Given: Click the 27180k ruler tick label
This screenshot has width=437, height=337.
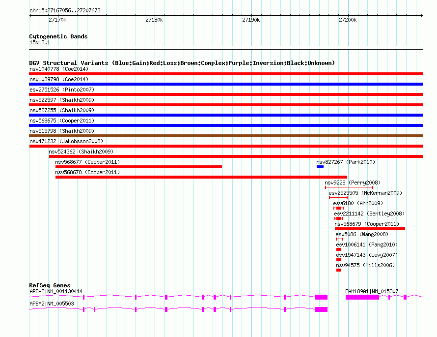Looking at the screenshot, I should (x=154, y=20).
